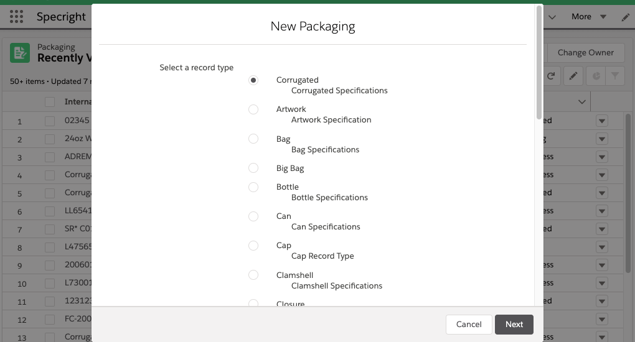Open the App Launcher grid icon
The height and width of the screenshot is (342, 635).
click(16, 17)
